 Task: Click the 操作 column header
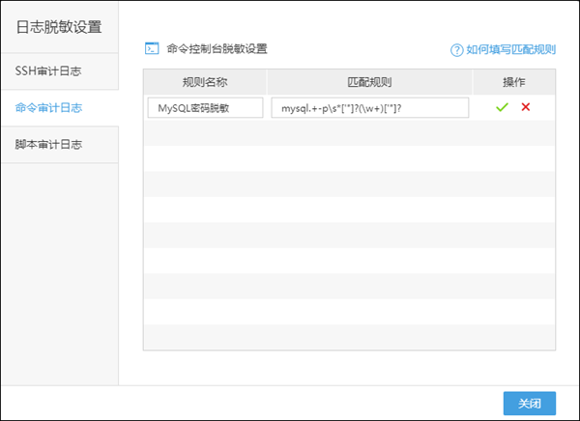click(513, 81)
